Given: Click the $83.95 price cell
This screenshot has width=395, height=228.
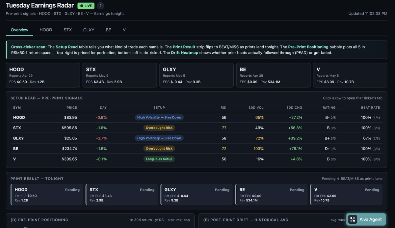Looking at the screenshot, I should tap(70, 117).
